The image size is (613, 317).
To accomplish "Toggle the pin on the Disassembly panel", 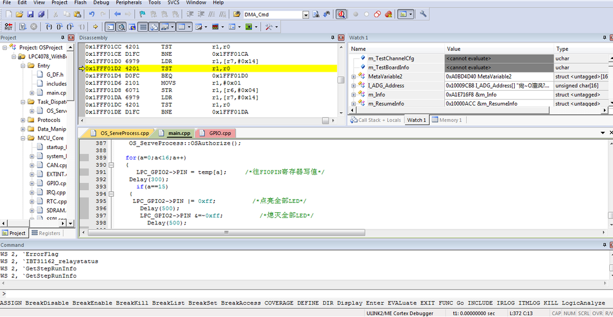I will pos(333,37).
